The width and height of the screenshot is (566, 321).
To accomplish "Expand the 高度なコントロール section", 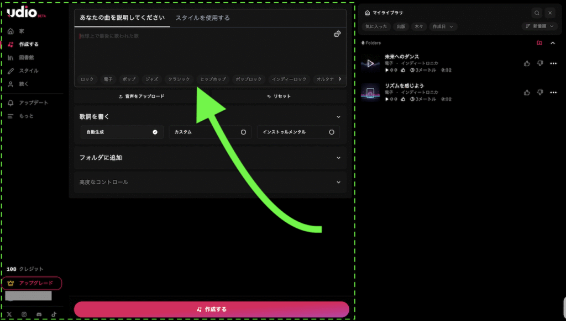I will [210, 182].
